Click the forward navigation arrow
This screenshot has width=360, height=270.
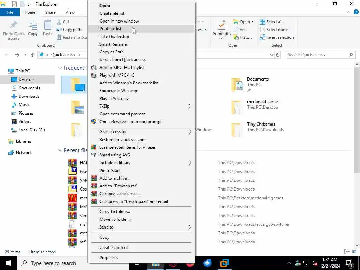[x=17, y=55]
